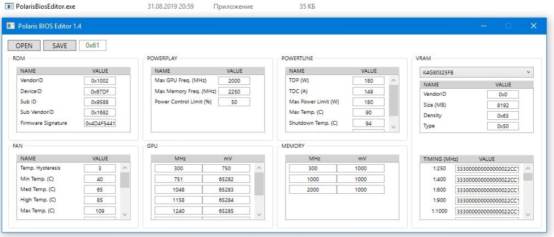Edit the DeviceID value 0x67DF

click(x=100, y=91)
